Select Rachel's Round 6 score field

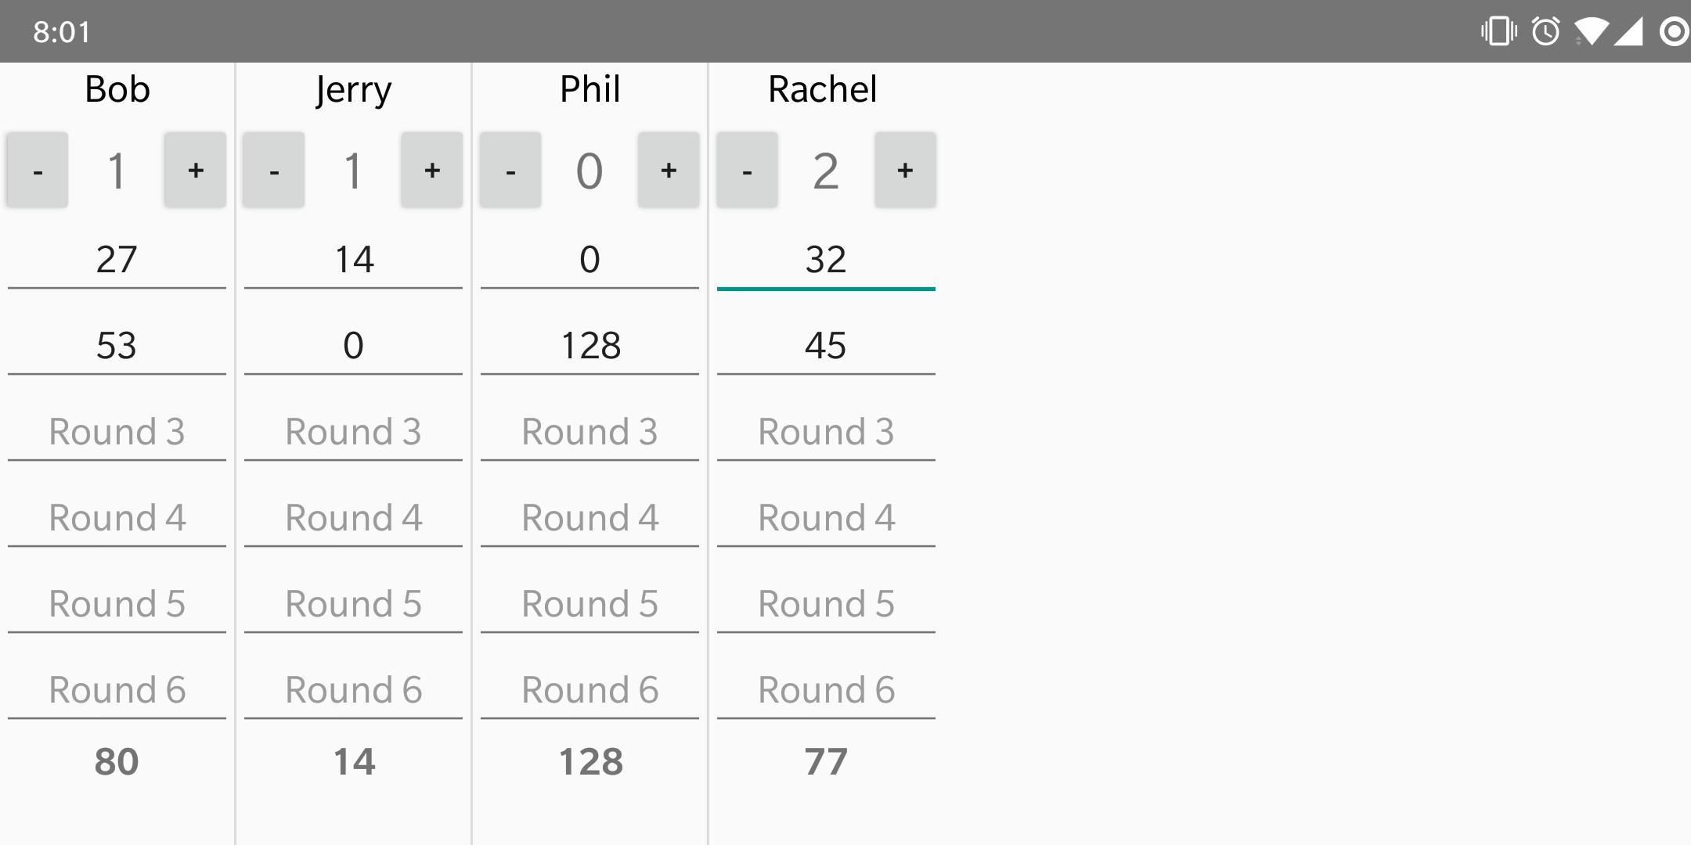826,689
